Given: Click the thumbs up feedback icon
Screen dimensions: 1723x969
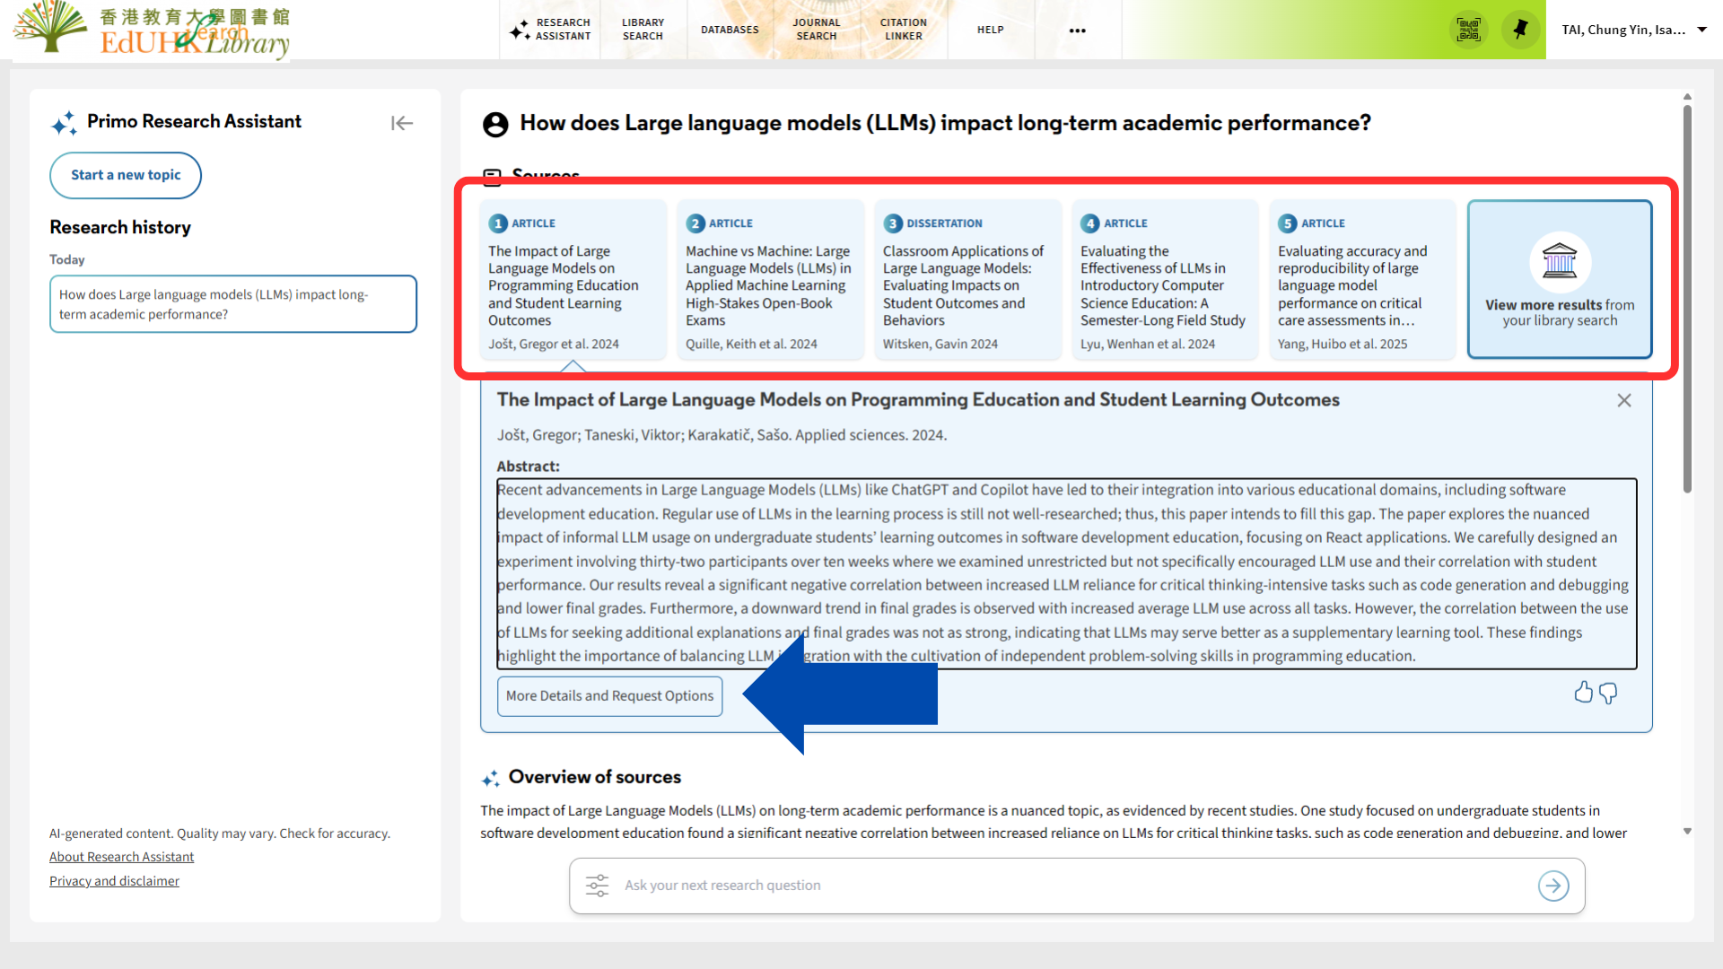Looking at the screenshot, I should click(1584, 693).
